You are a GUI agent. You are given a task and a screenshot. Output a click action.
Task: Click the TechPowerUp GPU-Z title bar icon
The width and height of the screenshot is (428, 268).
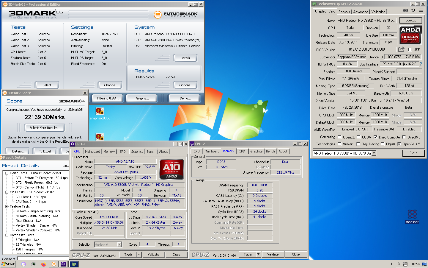click(x=314, y=4)
